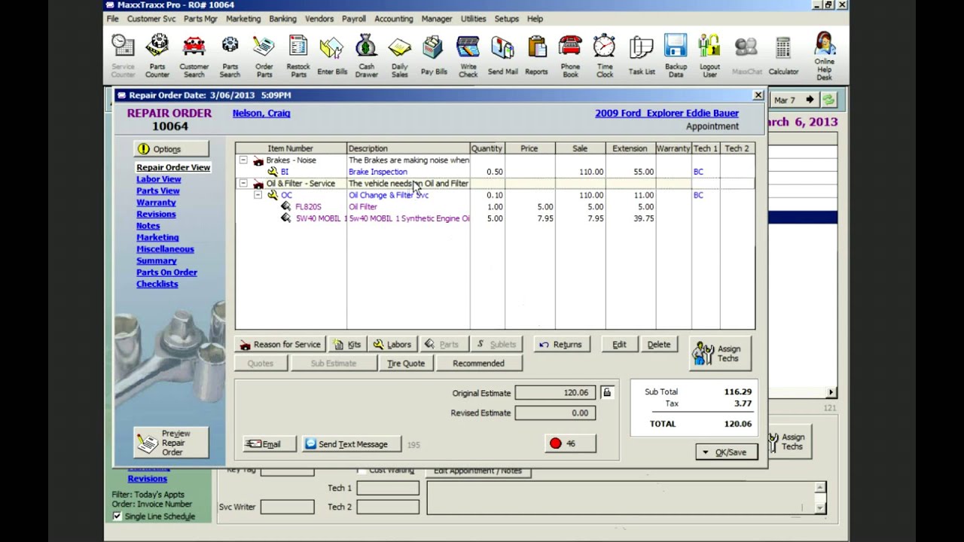The height and width of the screenshot is (542, 964).
Task: Open the Parts Mgr menu
Action: coord(200,19)
